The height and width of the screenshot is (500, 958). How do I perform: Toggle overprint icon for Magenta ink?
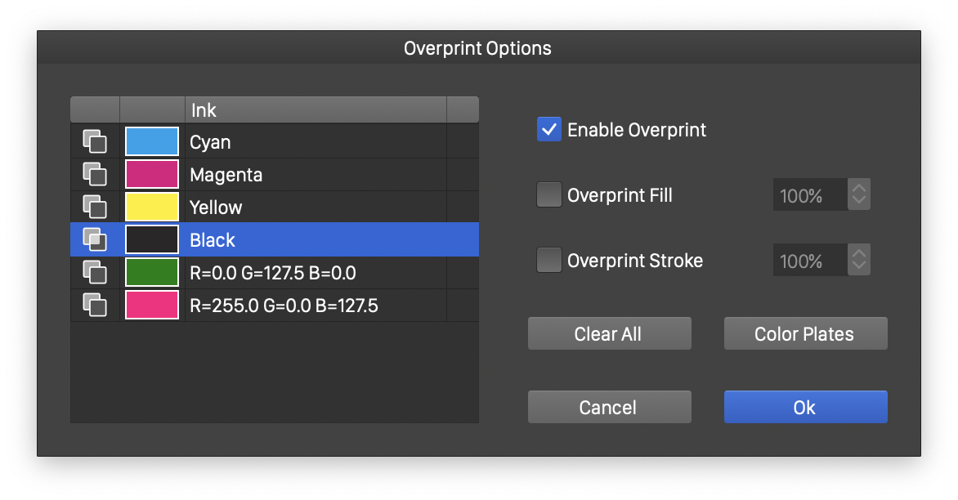(95, 175)
